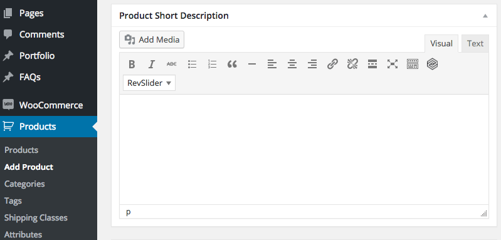Image resolution: width=501 pixels, height=240 pixels.
Task: Open the RevSlider dropdown
Action: tap(149, 83)
